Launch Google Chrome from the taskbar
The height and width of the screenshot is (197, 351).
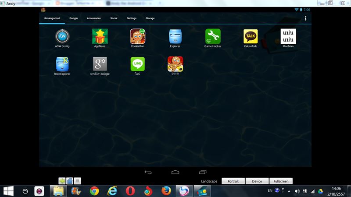coord(94,191)
